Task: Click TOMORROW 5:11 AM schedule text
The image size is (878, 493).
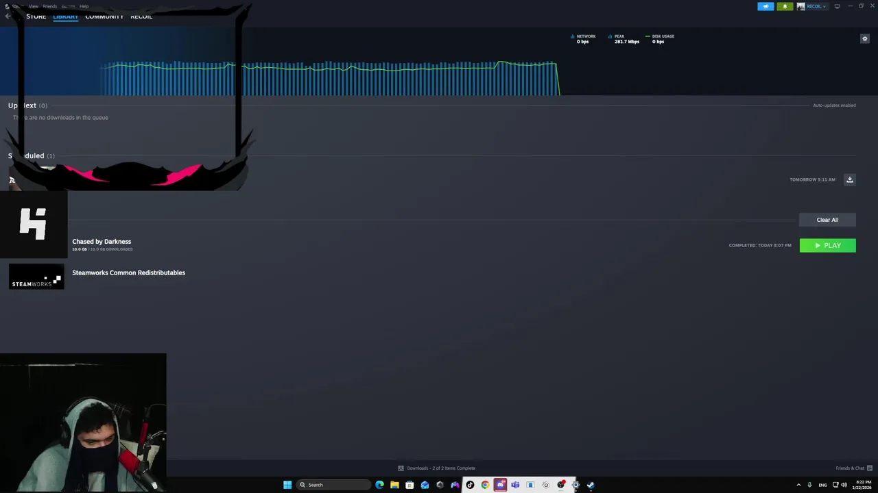Action: 812,179
